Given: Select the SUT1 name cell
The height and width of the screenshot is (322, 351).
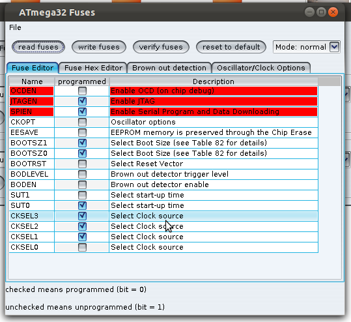Looking at the screenshot, I should pos(31,195).
